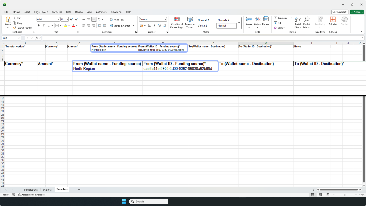The width and height of the screenshot is (366, 206).
Task: Click the Insert Function fx icon
Action: [37, 38]
